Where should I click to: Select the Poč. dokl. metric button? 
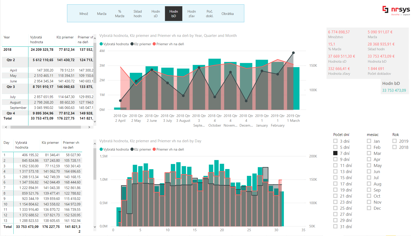coord(209,14)
